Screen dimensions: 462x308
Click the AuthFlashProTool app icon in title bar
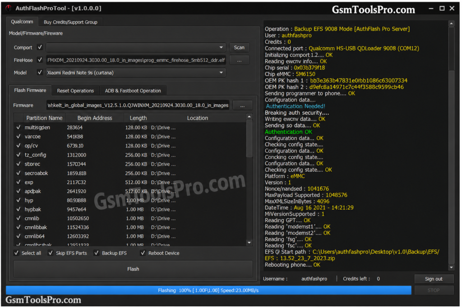point(9,8)
